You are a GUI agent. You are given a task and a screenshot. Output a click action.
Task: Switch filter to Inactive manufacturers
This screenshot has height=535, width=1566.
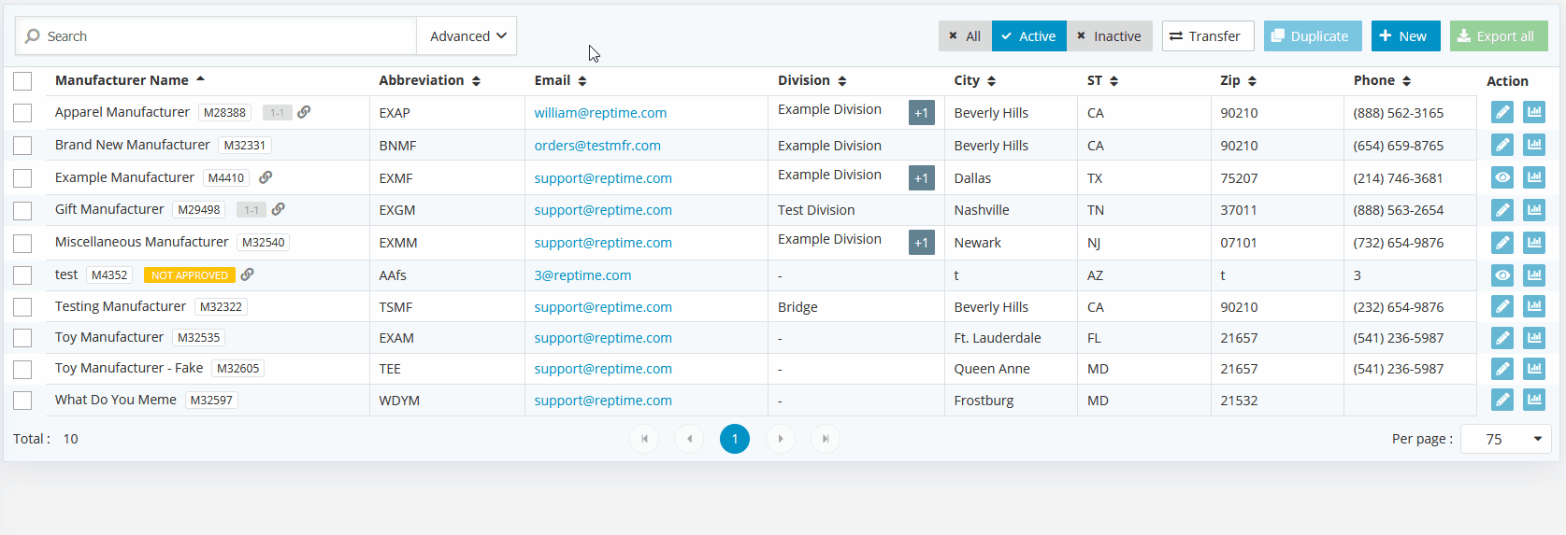pyautogui.click(x=1109, y=36)
